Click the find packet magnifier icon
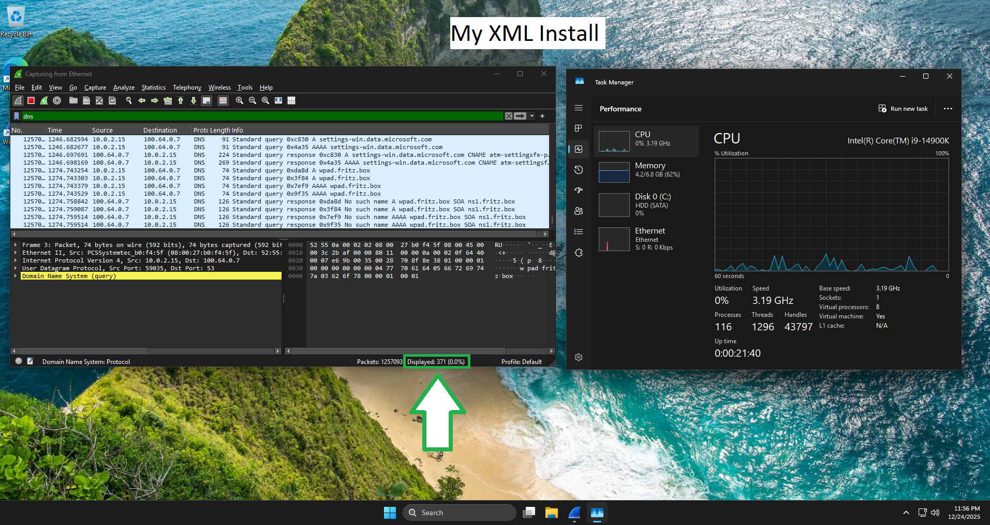The width and height of the screenshot is (990, 525). [x=129, y=100]
